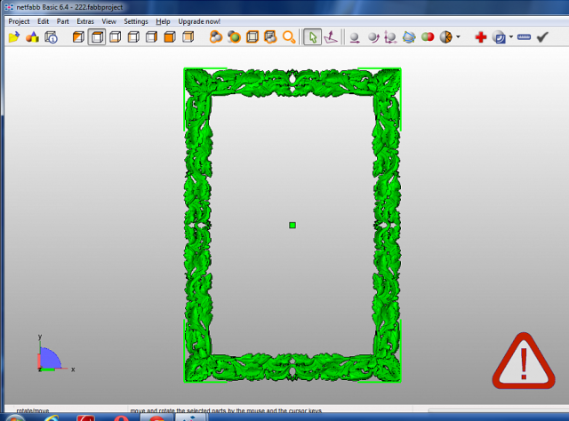Click the red warning triangle
The image size is (569, 421).
[x=524, y=361]
